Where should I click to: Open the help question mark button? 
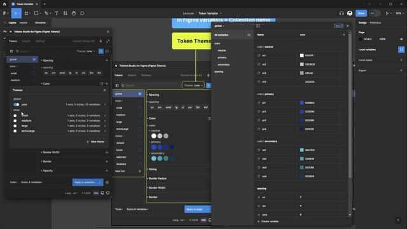pyautogui.click(x=398, y=221)
